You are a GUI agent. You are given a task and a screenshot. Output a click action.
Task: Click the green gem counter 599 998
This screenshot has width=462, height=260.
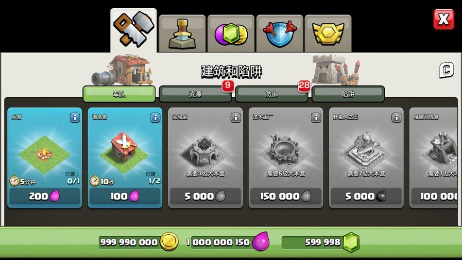pyautogui.click(x=321, y=243)
